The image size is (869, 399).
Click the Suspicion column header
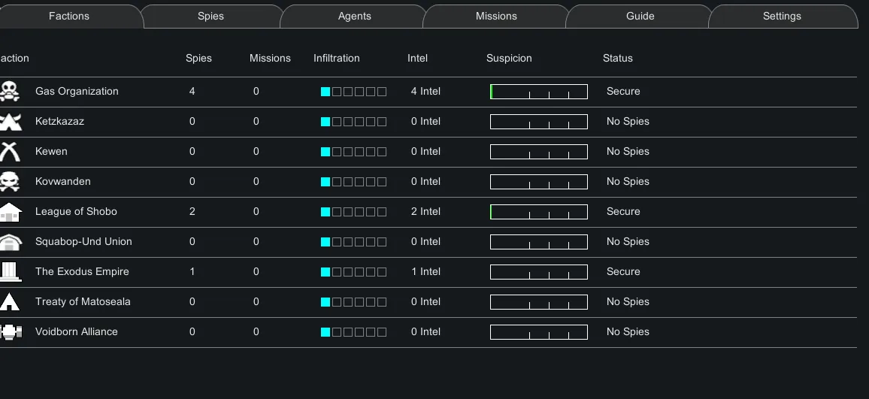tap(509, 59)
